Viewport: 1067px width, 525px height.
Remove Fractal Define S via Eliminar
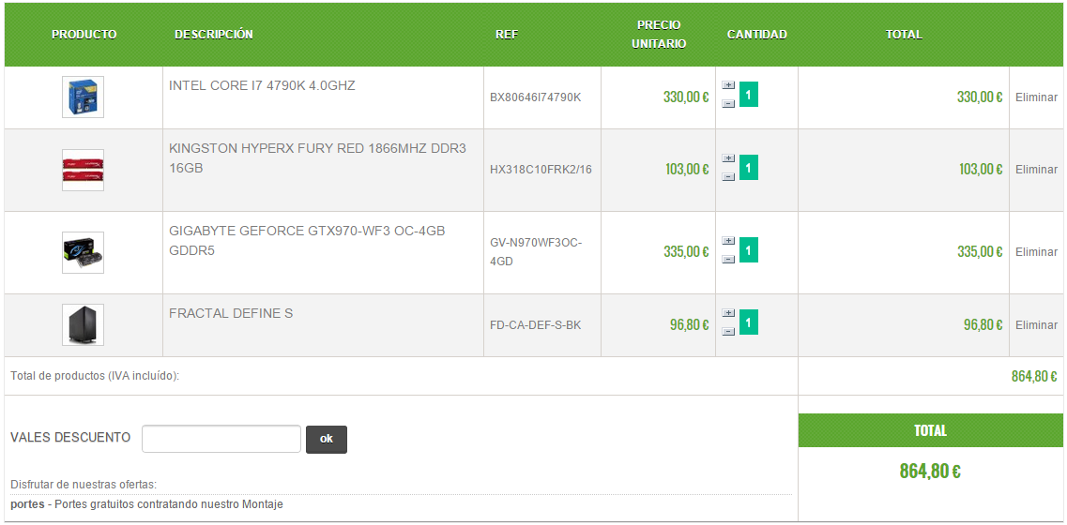pyautogui.click(x=1036, y=325)
